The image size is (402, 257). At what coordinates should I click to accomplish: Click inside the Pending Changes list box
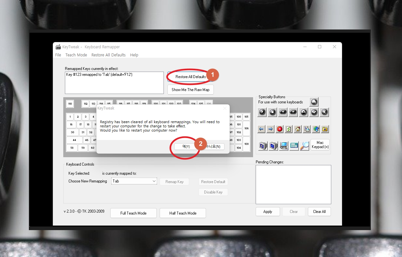click(293, 184)
